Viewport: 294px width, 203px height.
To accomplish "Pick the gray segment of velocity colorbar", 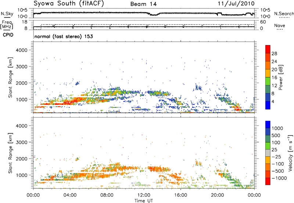I will point(268,153).
